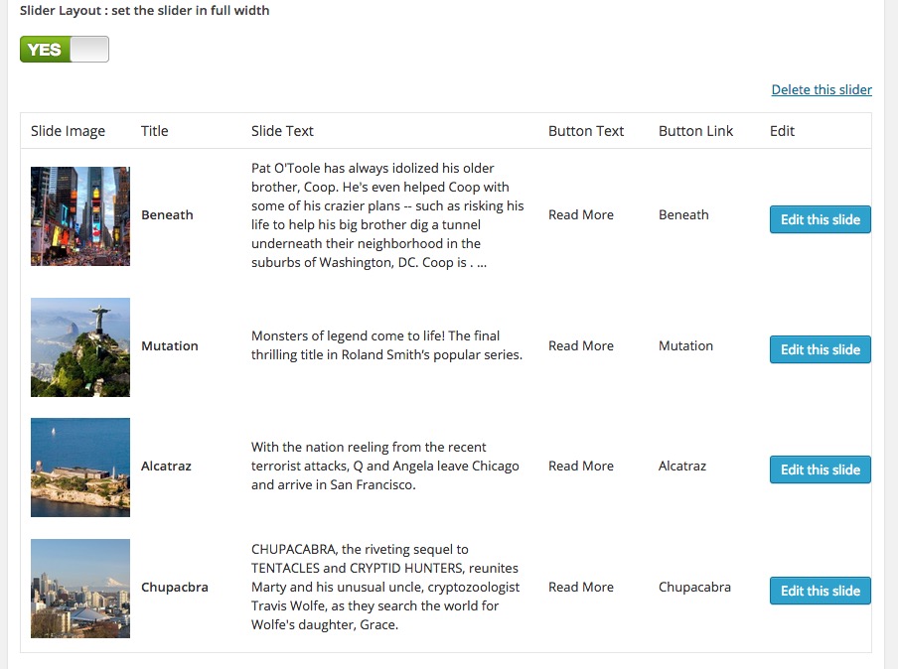The width and height of the screenshot is (898, 669).
Task: Click the Times Square slide thumbnail
Action: point(80,215)
